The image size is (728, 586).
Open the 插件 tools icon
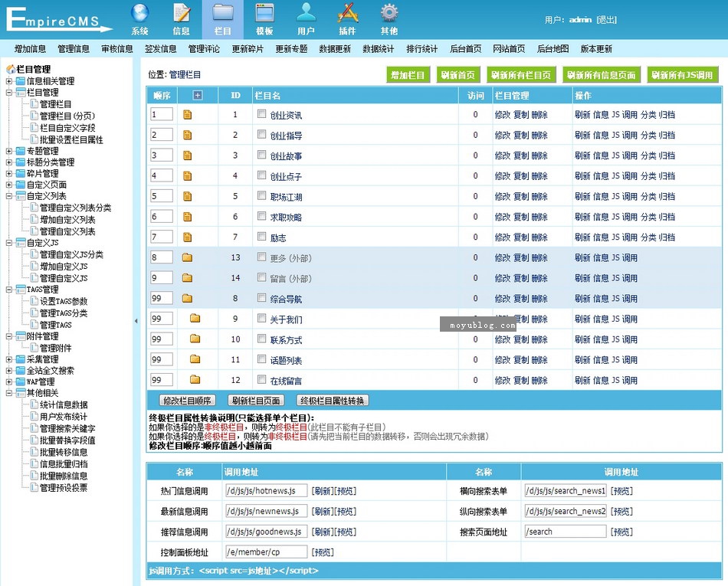347,13
